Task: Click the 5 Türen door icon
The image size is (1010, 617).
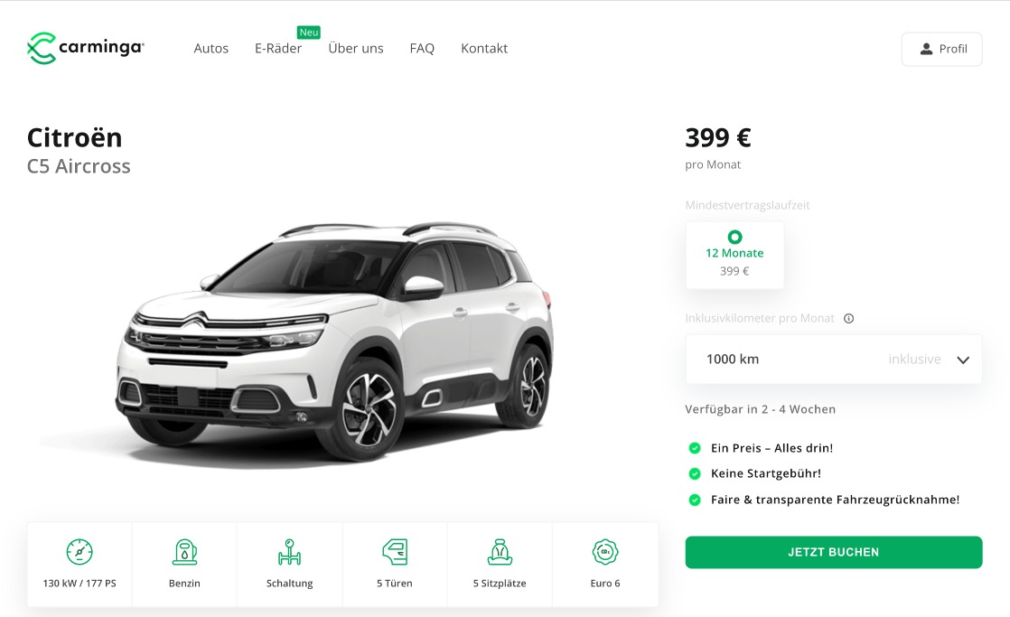Action: coord(395,552)
